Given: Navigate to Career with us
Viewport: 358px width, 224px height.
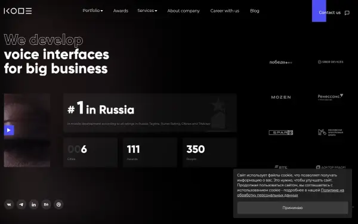Looking at the screenshot, I should (225, 11).
